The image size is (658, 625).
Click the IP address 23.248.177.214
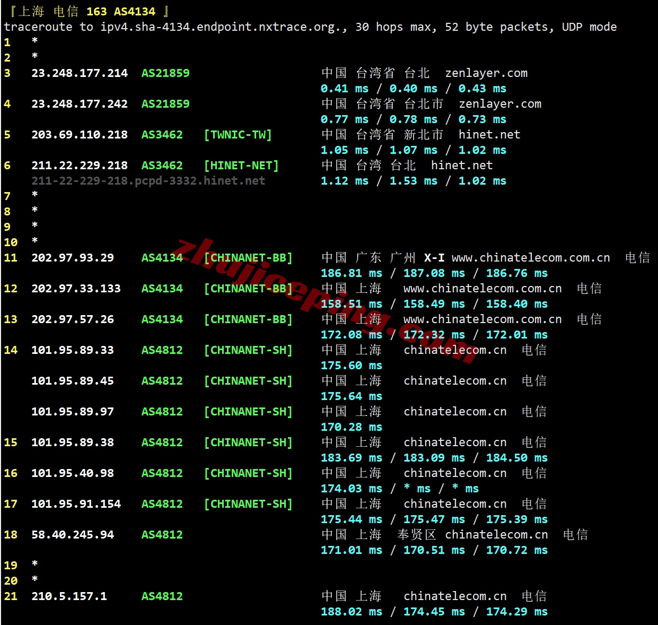(80, 73)
